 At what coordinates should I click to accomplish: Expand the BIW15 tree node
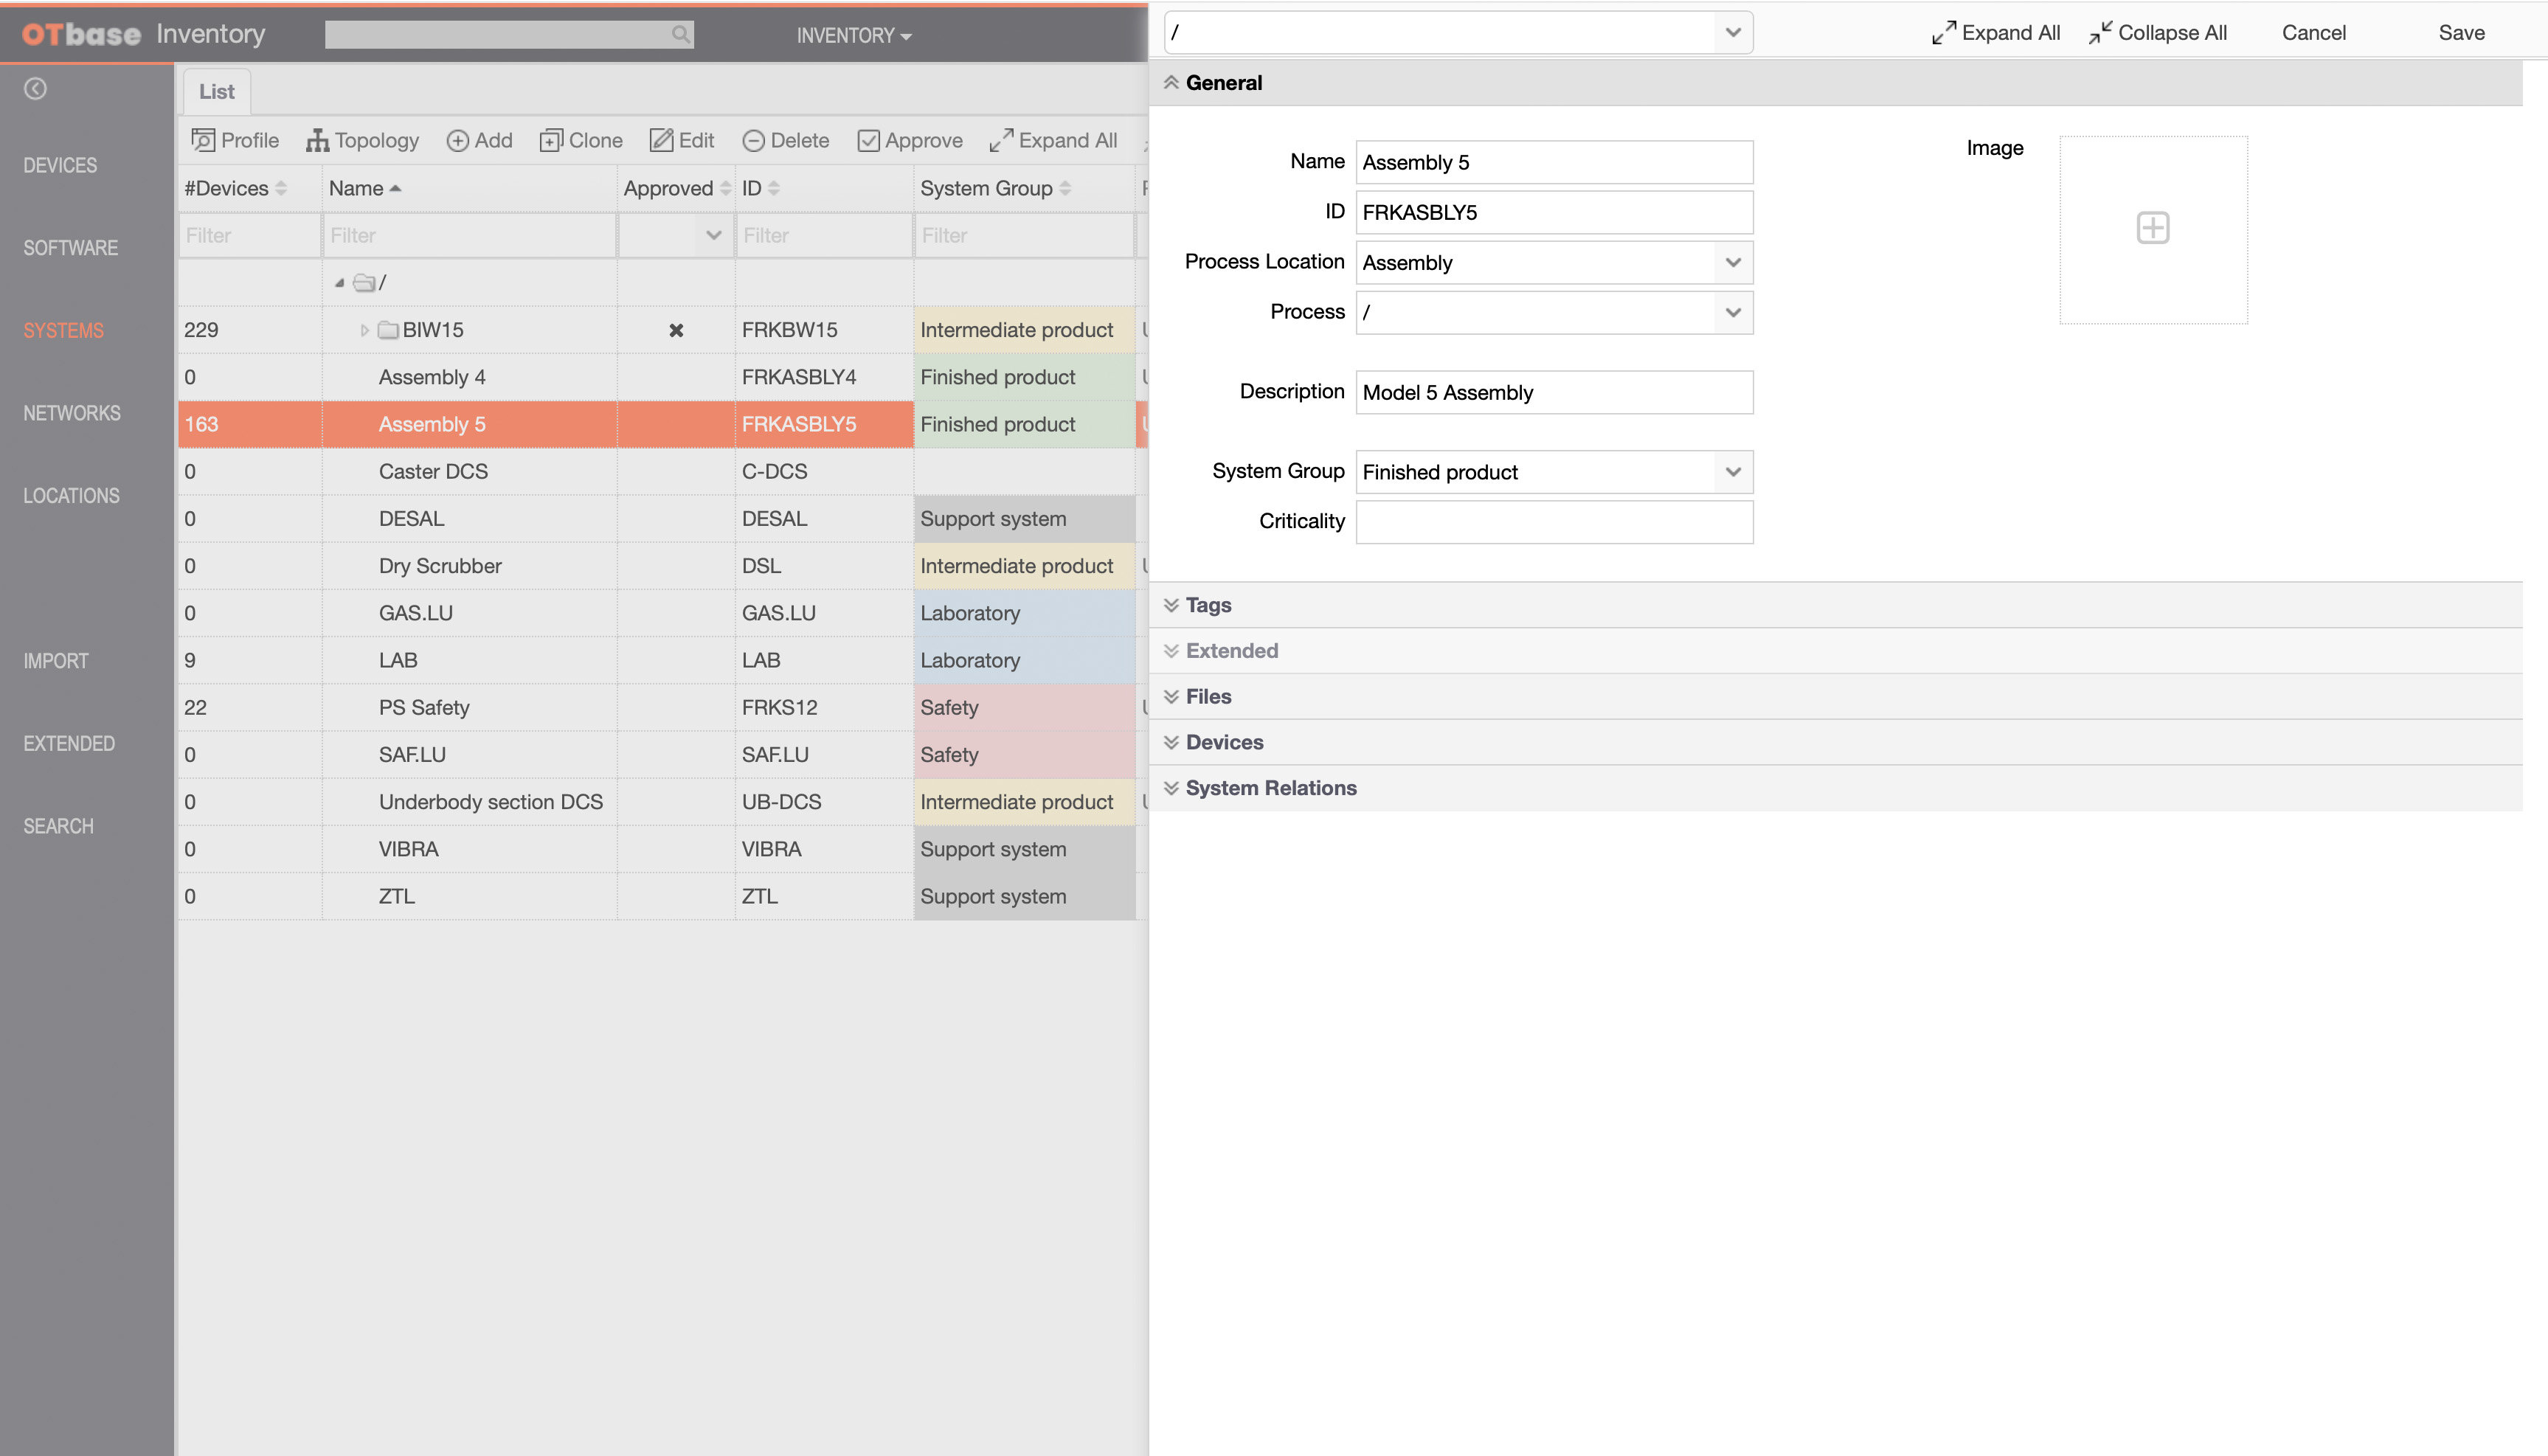[x=364, y=330]
